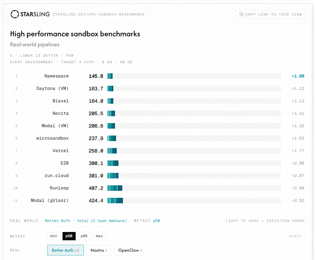Click High performance sandbox benchmarks heading

(75, 34)
